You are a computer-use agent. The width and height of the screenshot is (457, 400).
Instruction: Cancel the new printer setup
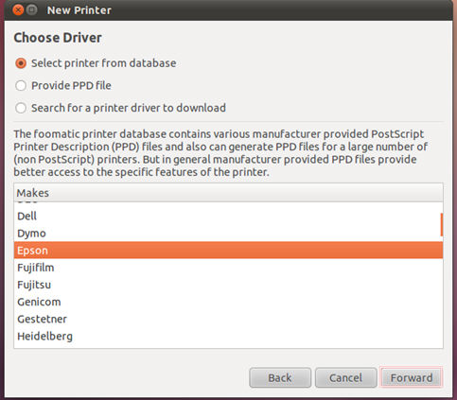(x=346, y=377)
